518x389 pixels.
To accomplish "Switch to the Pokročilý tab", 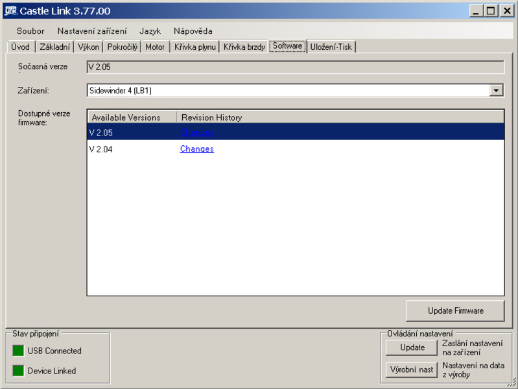I will 123,47.
